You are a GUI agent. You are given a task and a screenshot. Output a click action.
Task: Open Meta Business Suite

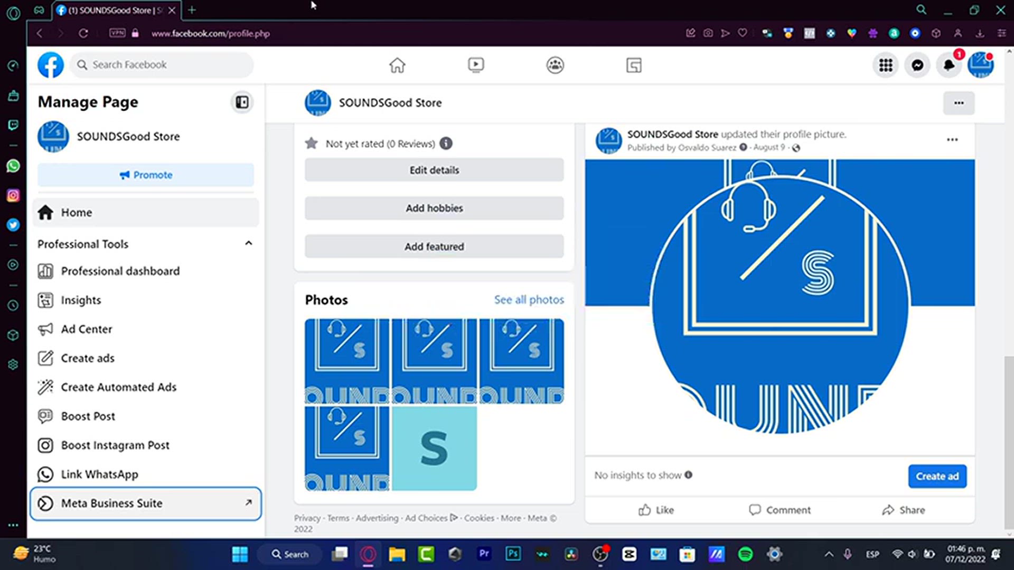tap(146, 503)
